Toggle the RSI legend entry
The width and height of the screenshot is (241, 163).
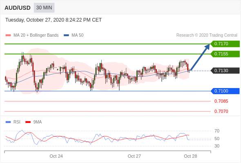point(13,122)
